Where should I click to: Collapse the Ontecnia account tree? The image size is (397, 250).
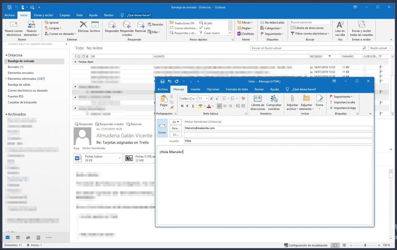6,55
